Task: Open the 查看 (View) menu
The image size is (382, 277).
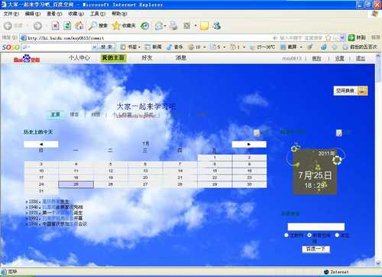Action: coord(54,14)
